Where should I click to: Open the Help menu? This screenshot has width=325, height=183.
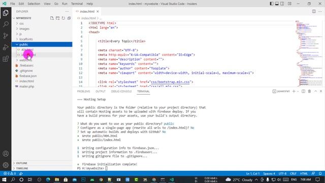[89, 4]
